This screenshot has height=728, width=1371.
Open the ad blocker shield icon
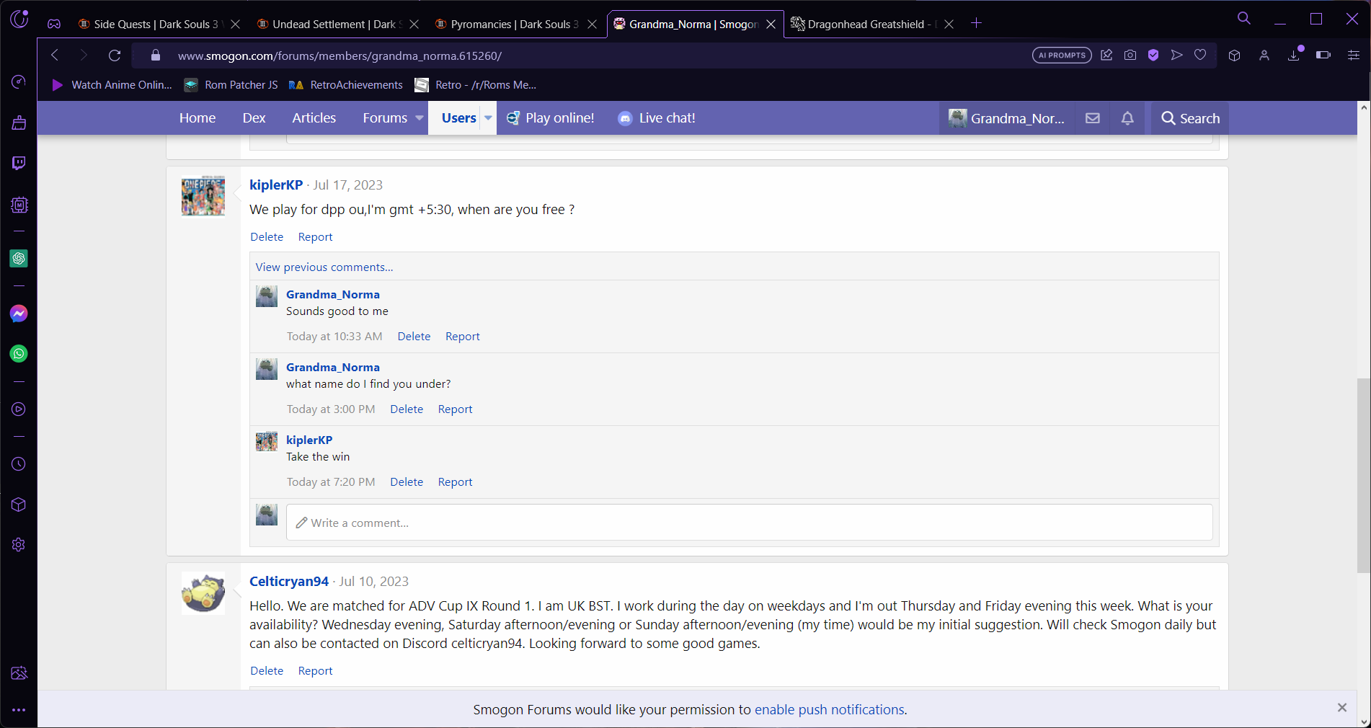(x=1153, y=56)
